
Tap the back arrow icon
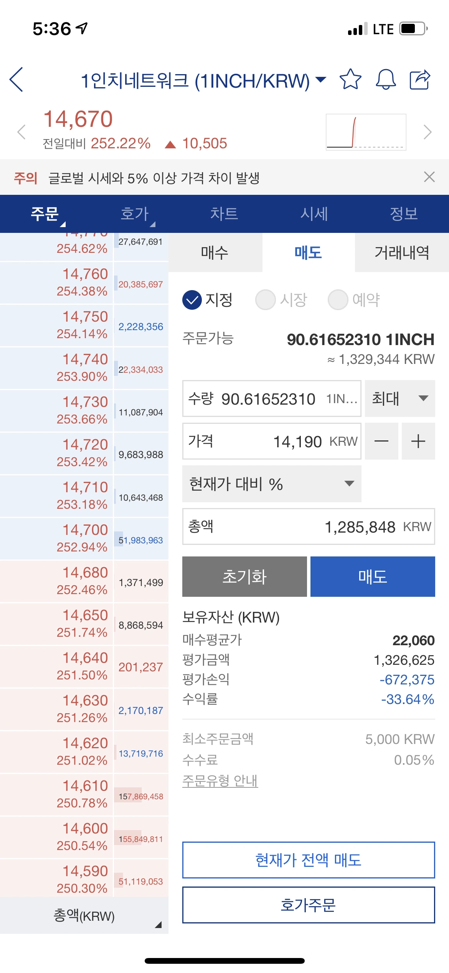point(17,80)
